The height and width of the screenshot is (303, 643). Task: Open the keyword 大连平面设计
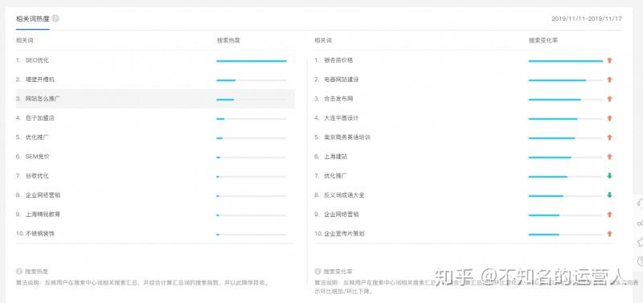(x=341, y=118)
